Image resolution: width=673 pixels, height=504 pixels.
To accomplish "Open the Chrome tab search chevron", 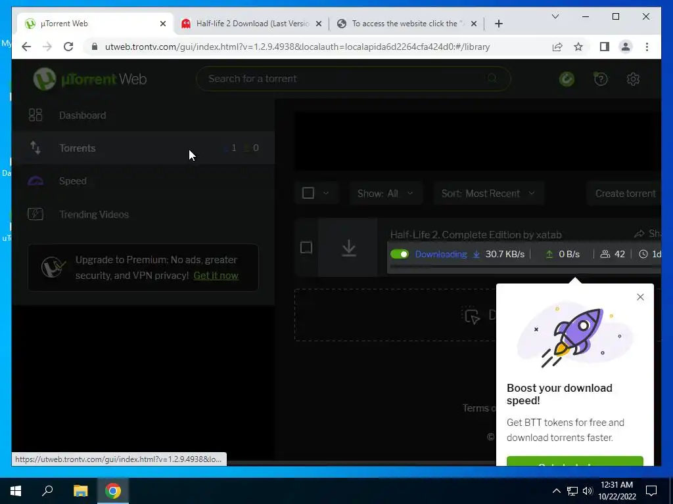I will tap(555, 16).
